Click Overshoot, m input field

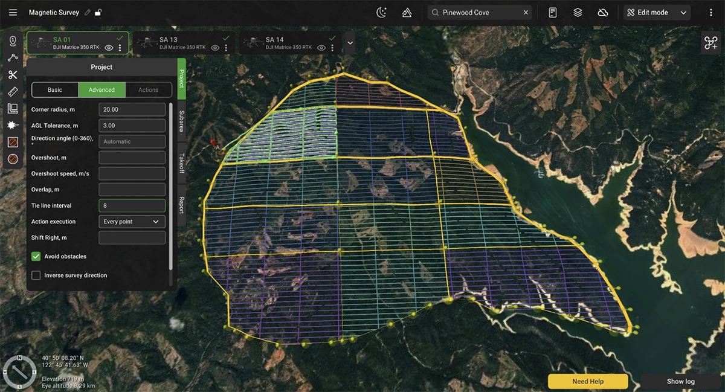(132, 158)
